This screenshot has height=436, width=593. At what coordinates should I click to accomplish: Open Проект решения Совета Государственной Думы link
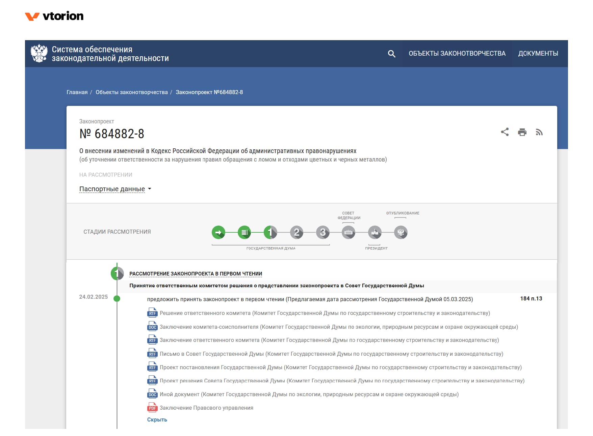click(342, 381)
